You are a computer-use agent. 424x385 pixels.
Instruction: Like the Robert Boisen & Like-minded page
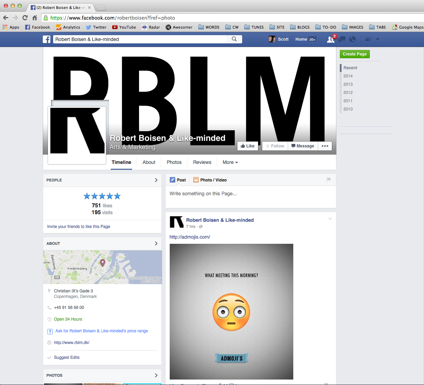click(248, 146)
